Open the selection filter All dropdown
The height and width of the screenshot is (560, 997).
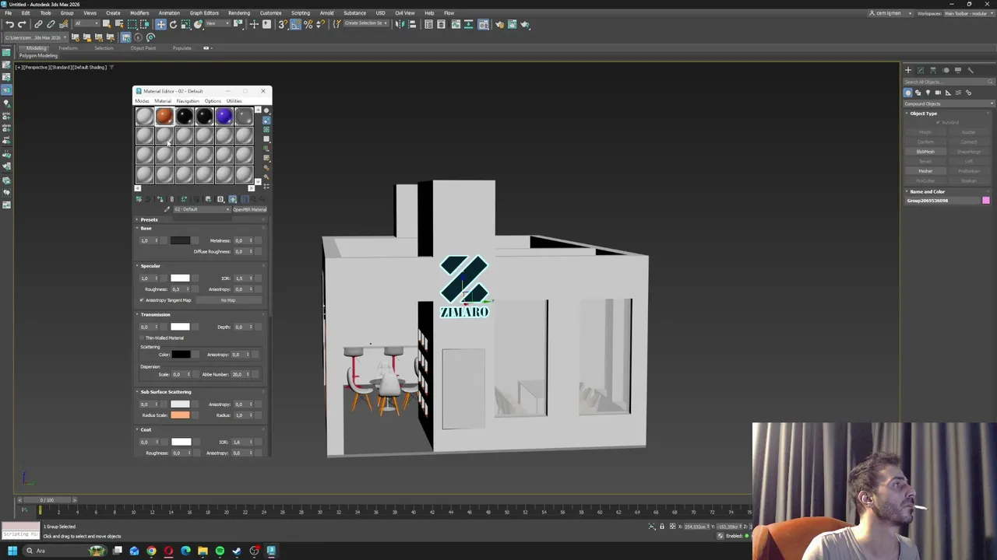click(x=86, y=24)
